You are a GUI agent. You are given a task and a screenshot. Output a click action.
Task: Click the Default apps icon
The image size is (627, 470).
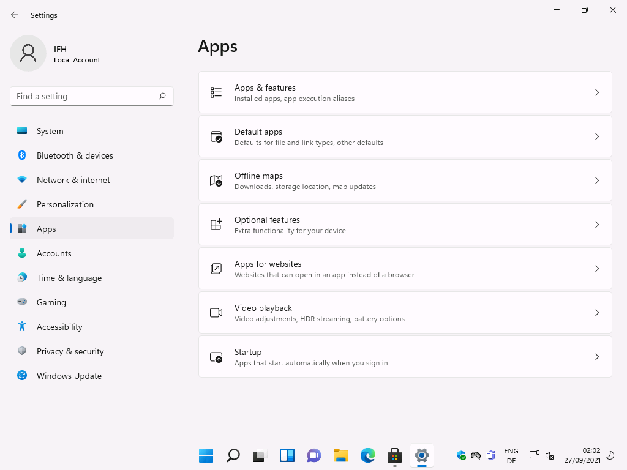[x=216, y=136]
